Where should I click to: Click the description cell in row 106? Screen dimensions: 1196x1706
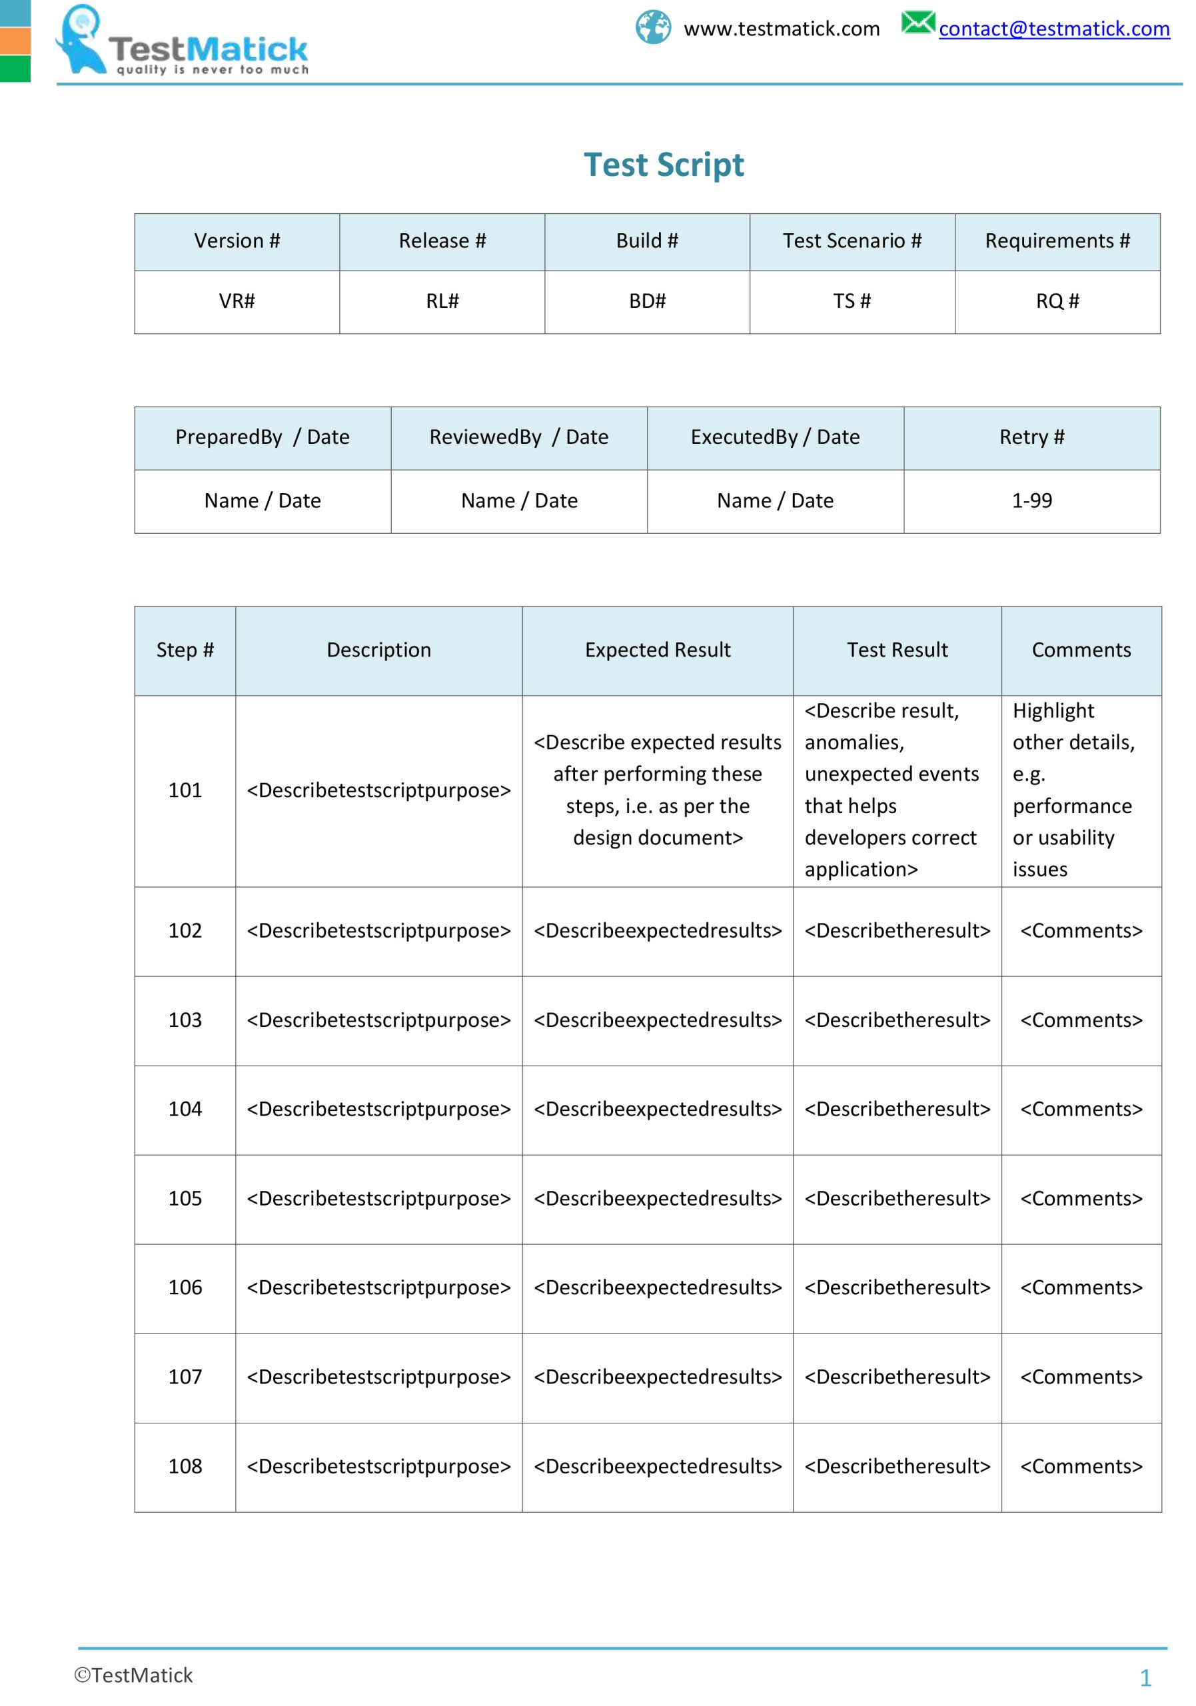(379, 1288)
